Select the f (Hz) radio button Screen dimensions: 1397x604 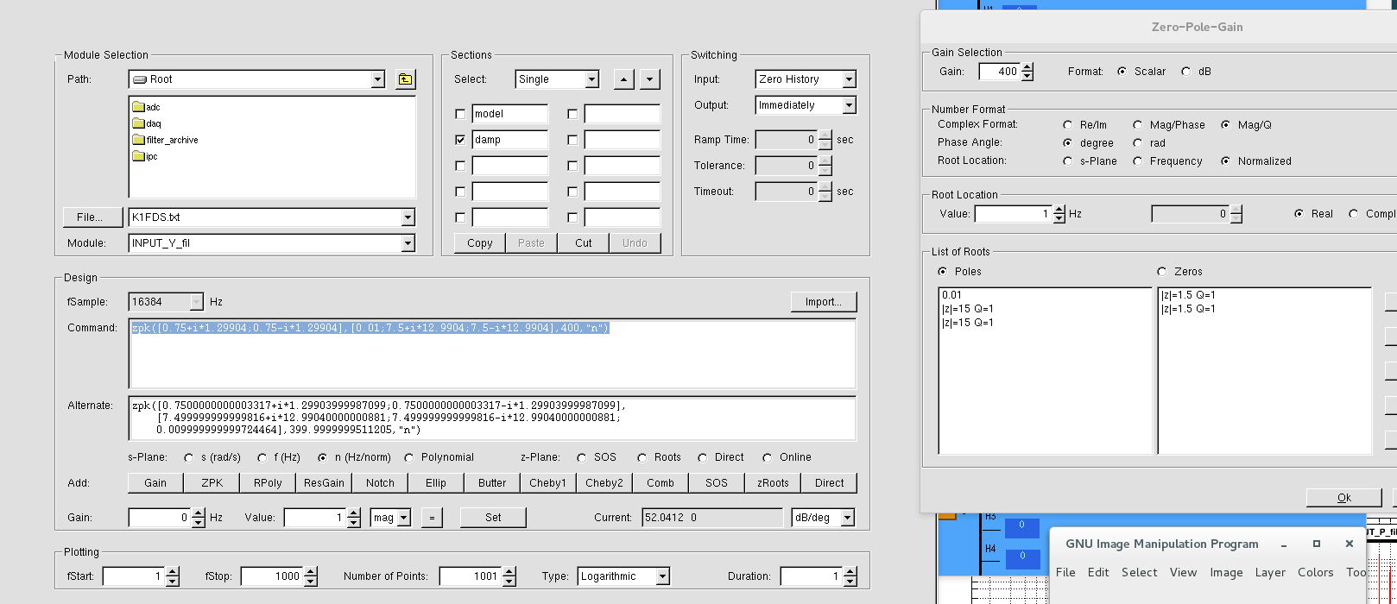click(x=262, y=457)
